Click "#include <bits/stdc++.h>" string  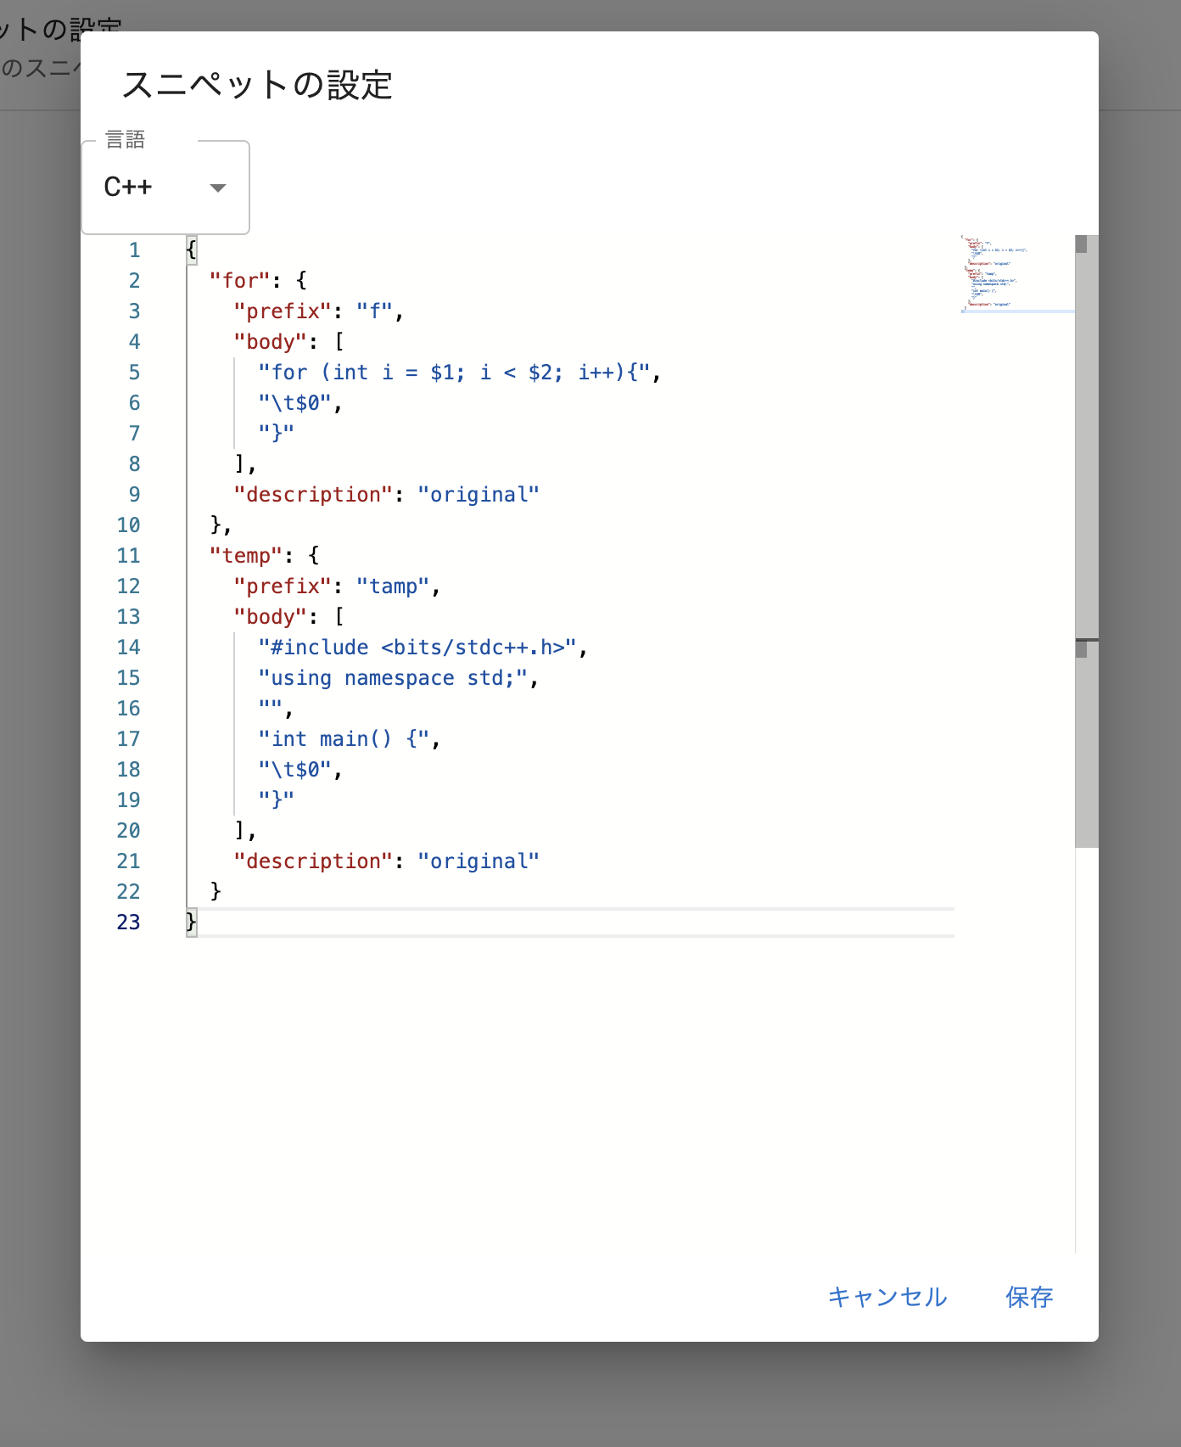pyautogui.click(x=417, y=648)
